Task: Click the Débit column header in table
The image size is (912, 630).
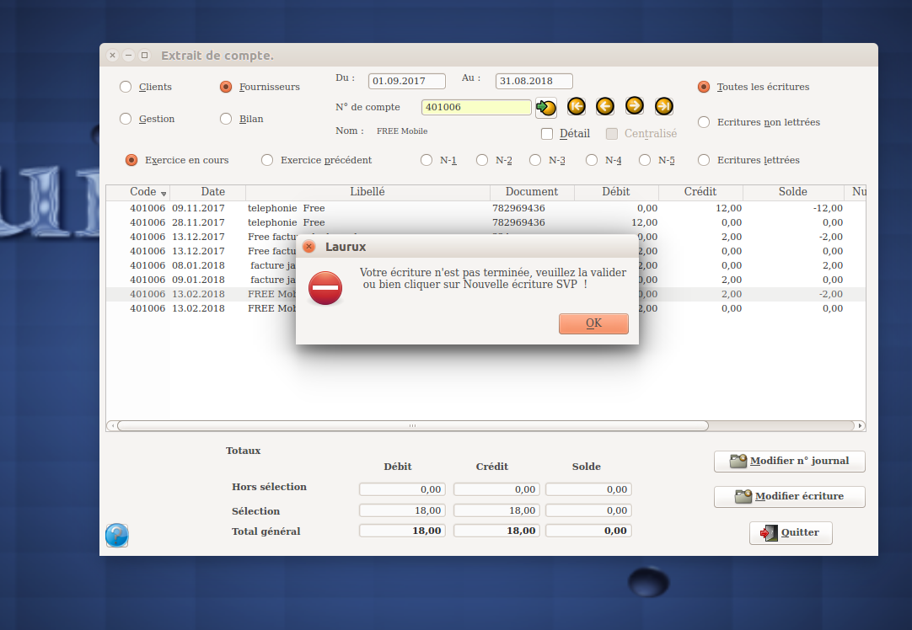Action: tap(616, 192)
